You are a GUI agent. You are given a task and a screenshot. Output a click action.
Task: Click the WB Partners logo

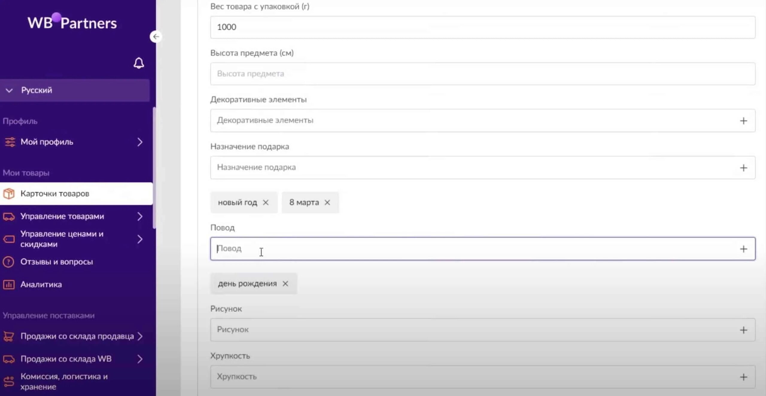coord(72,23)
